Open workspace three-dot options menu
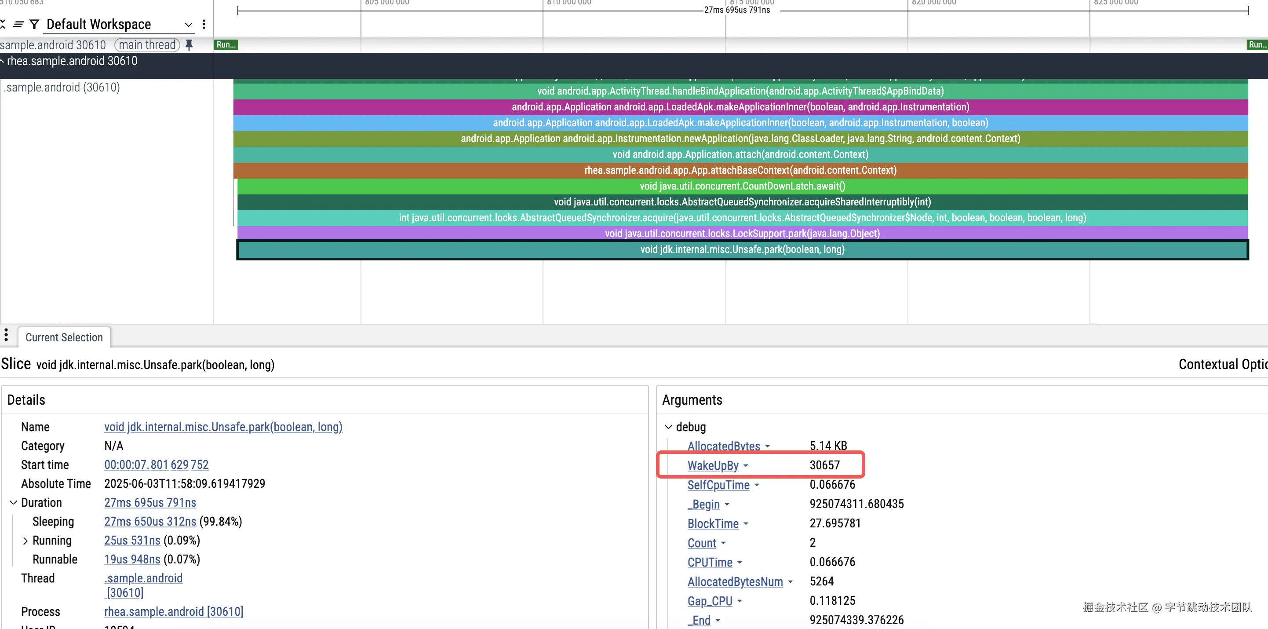 204,24
